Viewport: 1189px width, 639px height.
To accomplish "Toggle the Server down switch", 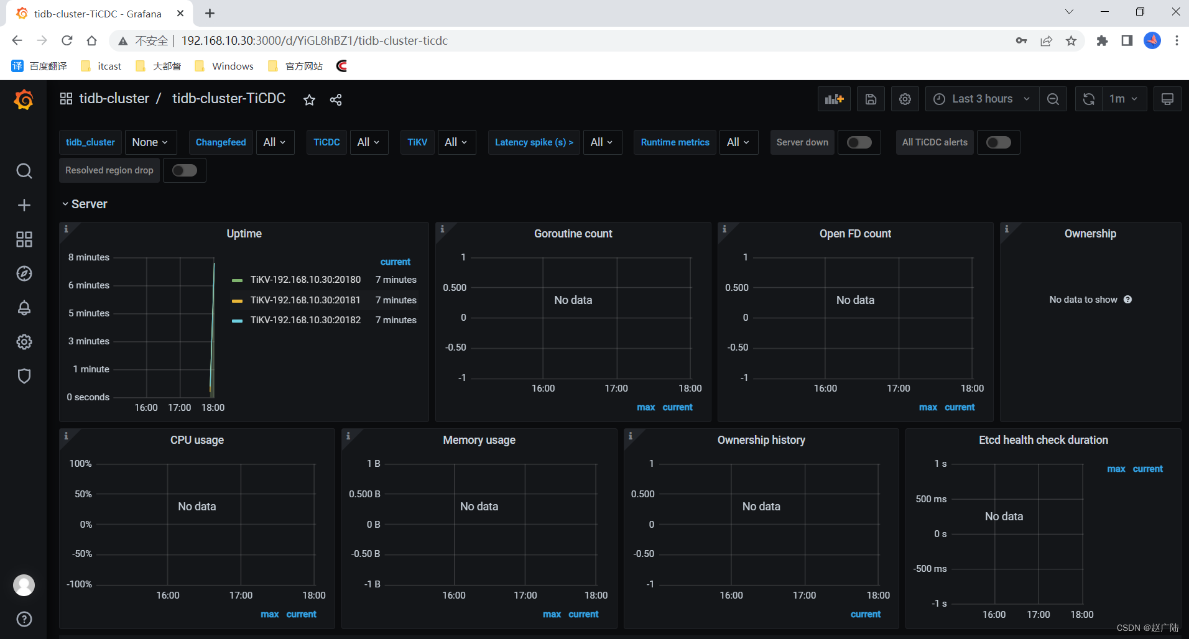I will coord(859,142).
